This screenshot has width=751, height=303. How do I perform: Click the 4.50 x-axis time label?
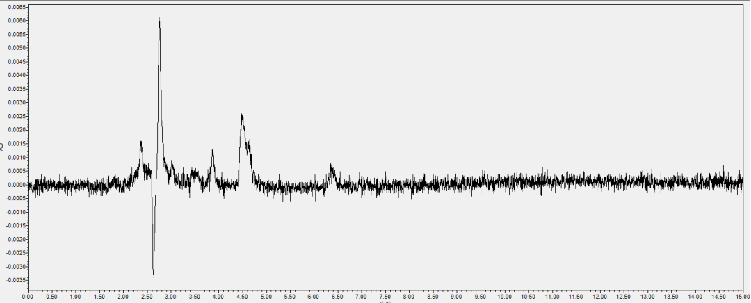click(243, 297)
